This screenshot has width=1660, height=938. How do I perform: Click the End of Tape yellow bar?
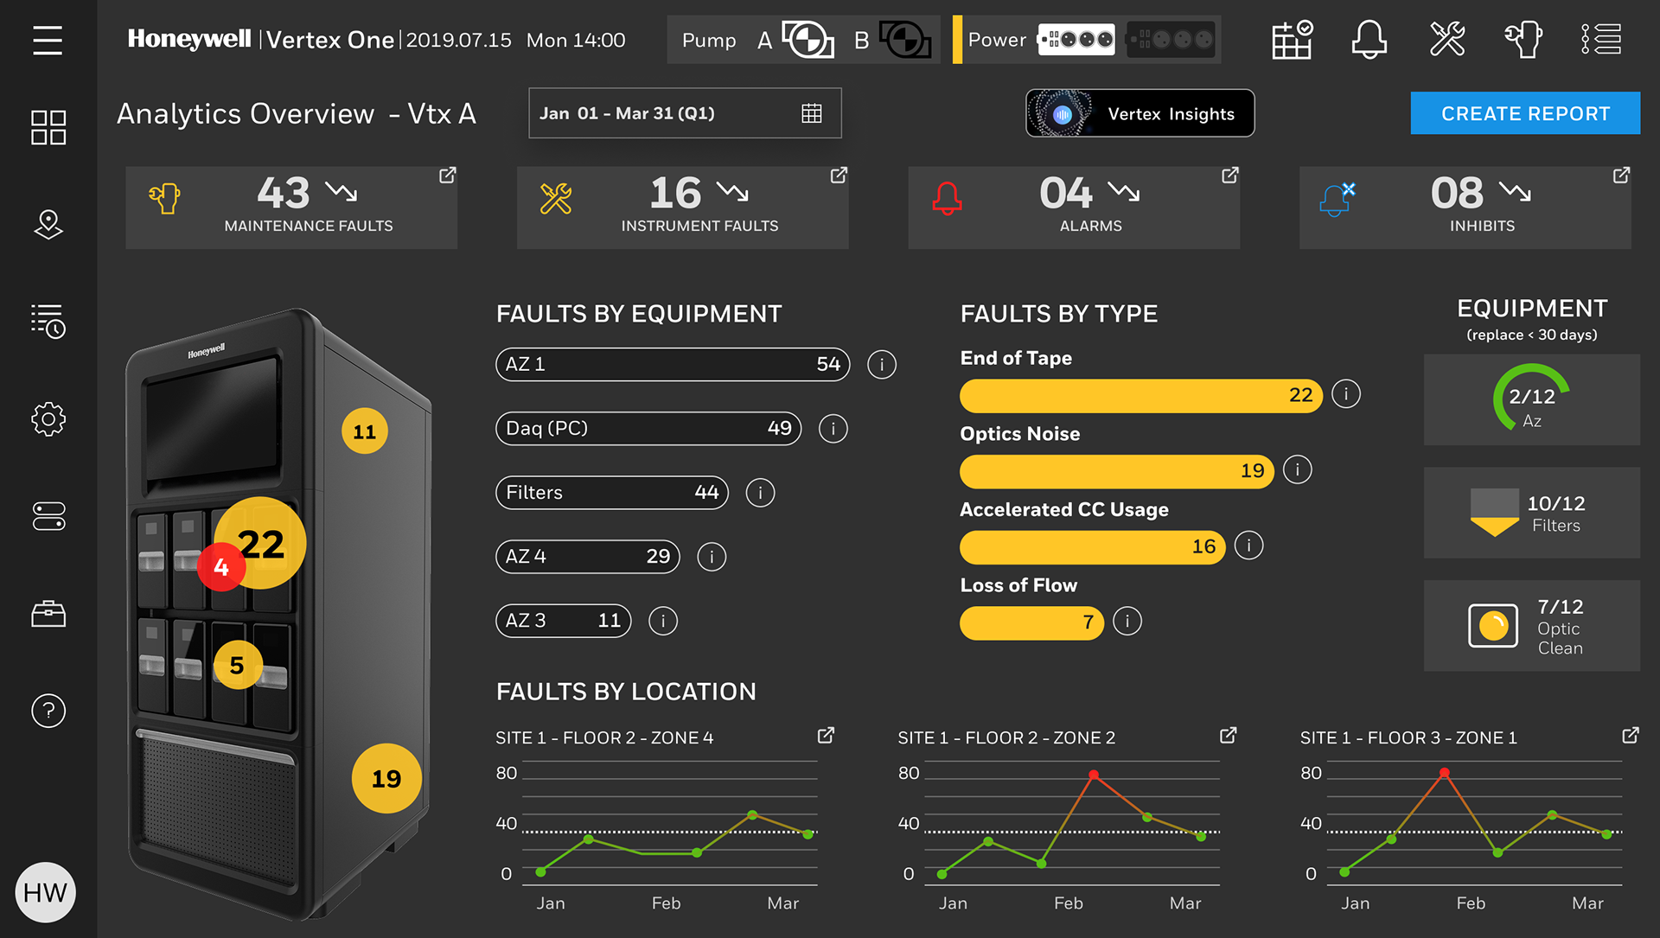point(1140,396)
